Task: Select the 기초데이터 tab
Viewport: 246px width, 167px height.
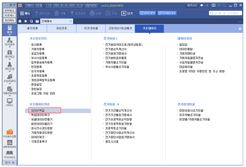Action: (149, 28)
